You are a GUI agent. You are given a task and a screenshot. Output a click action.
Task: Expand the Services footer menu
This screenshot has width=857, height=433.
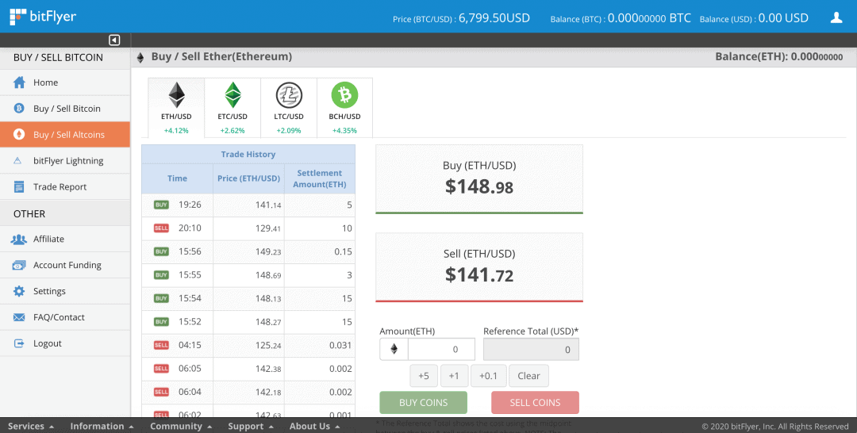pos(31,426)
